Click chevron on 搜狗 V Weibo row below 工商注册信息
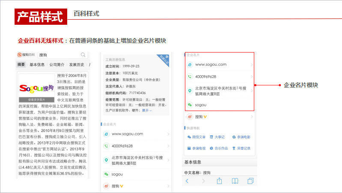The height and width of the screenshot is (193, 342). coord(168,186)
